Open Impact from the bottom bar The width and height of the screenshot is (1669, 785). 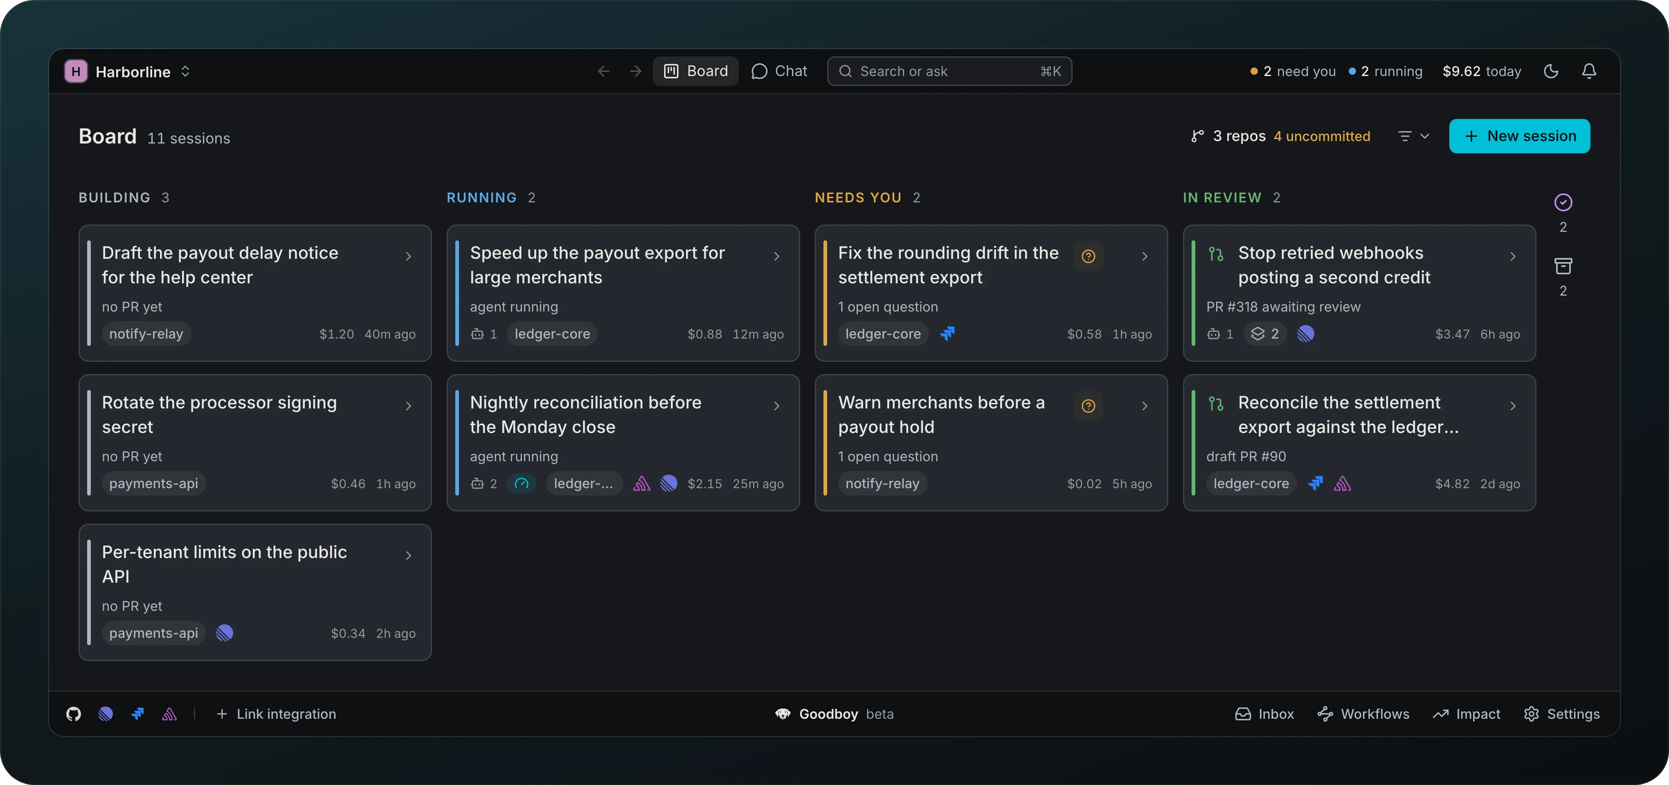(1466, 714)
